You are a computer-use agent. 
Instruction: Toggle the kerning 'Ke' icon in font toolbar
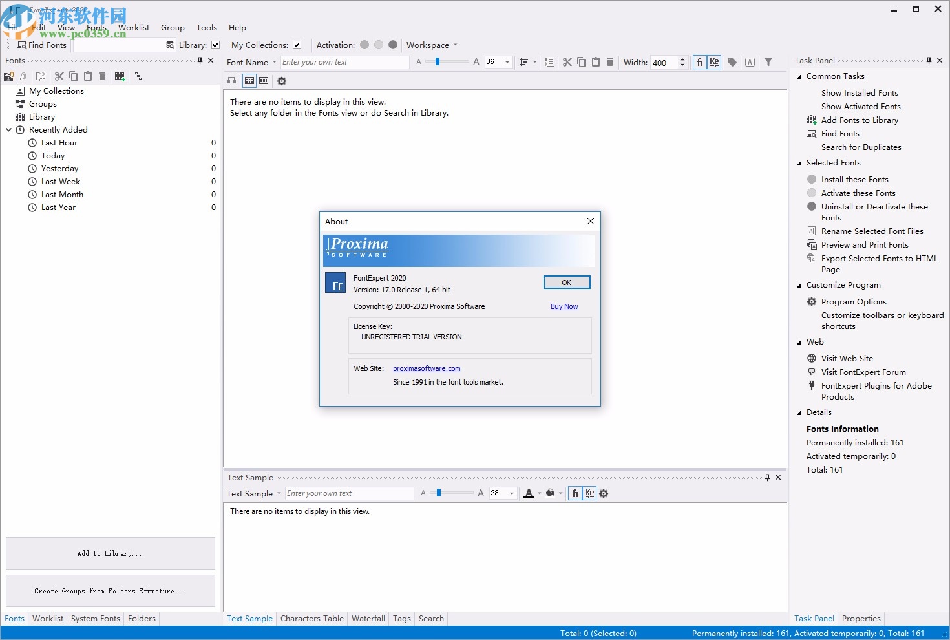(x=714, y=63)
